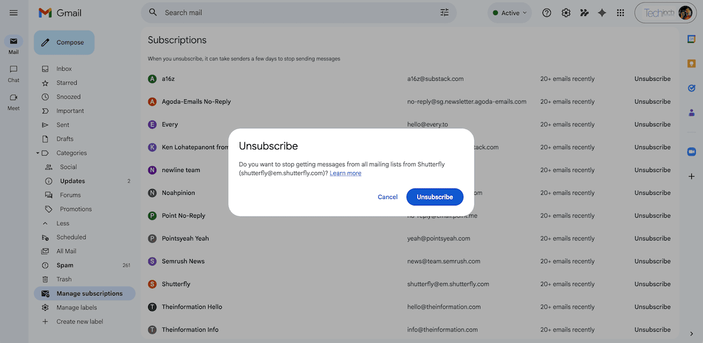Open the Active status dropdown
Viewport: 703px width, 343px height.
pyautogui.click(x=509, y=12)
